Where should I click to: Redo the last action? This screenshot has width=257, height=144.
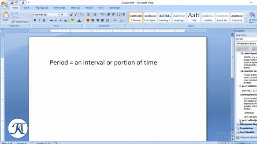[23, 3]
